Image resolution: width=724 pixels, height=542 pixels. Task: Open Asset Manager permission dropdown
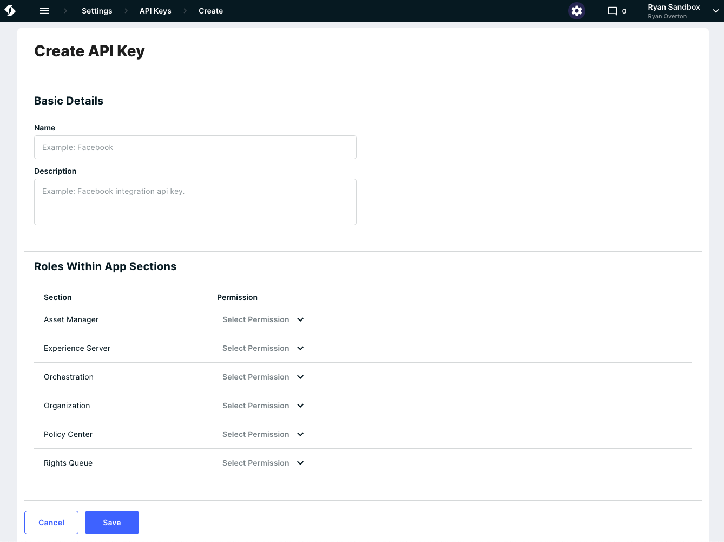pos(264,319)
